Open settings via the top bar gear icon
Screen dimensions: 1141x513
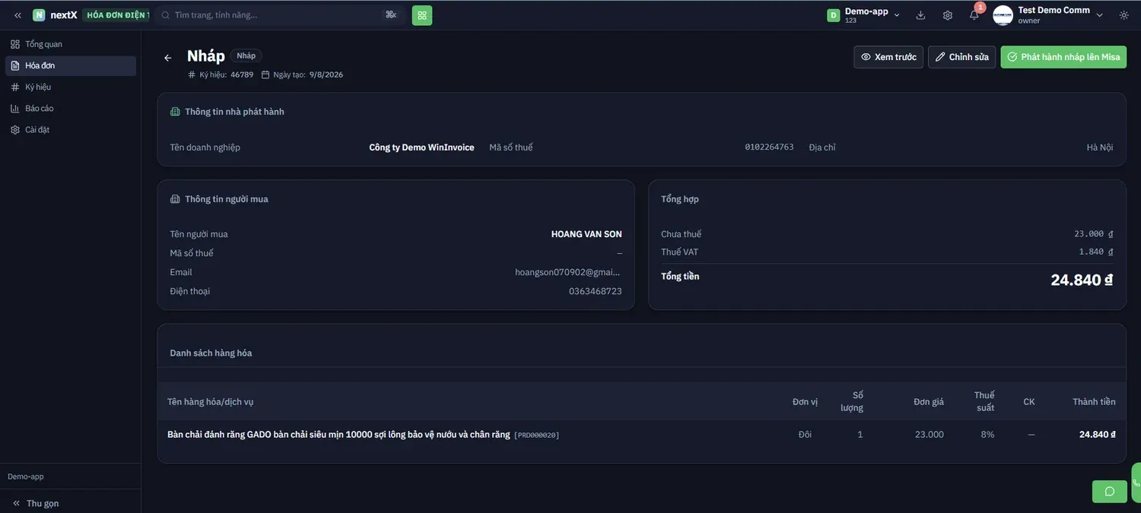click(948, 15)
